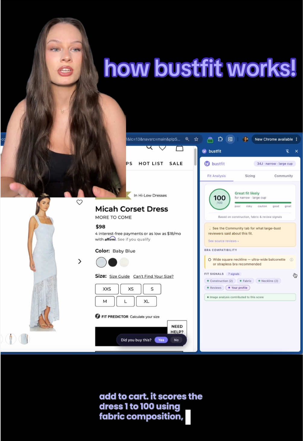This screenshot has height=441, width=303.
Task: Toggle the Chrome side panel icon
Action: coord(230,139)
